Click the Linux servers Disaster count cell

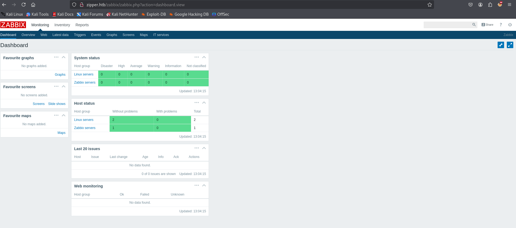click(107, 74)
